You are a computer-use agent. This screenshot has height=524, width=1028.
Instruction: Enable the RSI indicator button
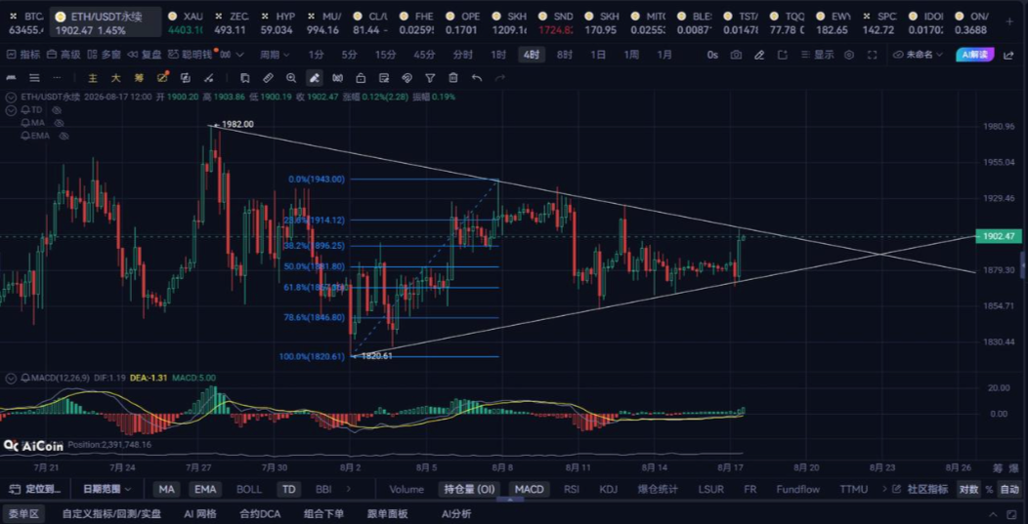[572, 489]
